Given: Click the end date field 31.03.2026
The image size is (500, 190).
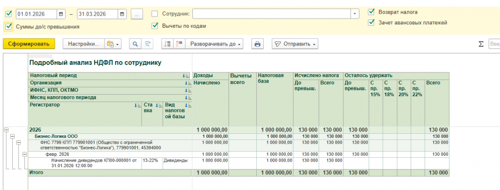Looking at the screenshot, I should (x=98, y=14).
